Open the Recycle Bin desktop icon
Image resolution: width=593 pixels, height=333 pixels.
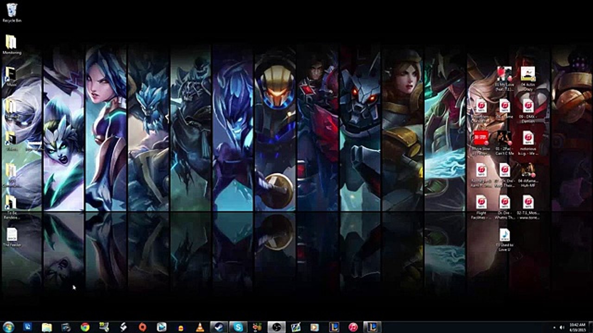12,12
